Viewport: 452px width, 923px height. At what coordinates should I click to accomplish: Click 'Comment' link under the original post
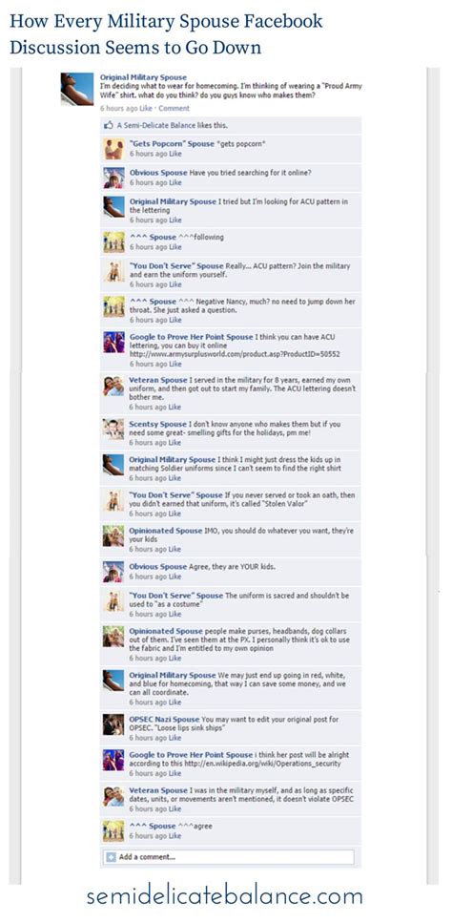174,108
